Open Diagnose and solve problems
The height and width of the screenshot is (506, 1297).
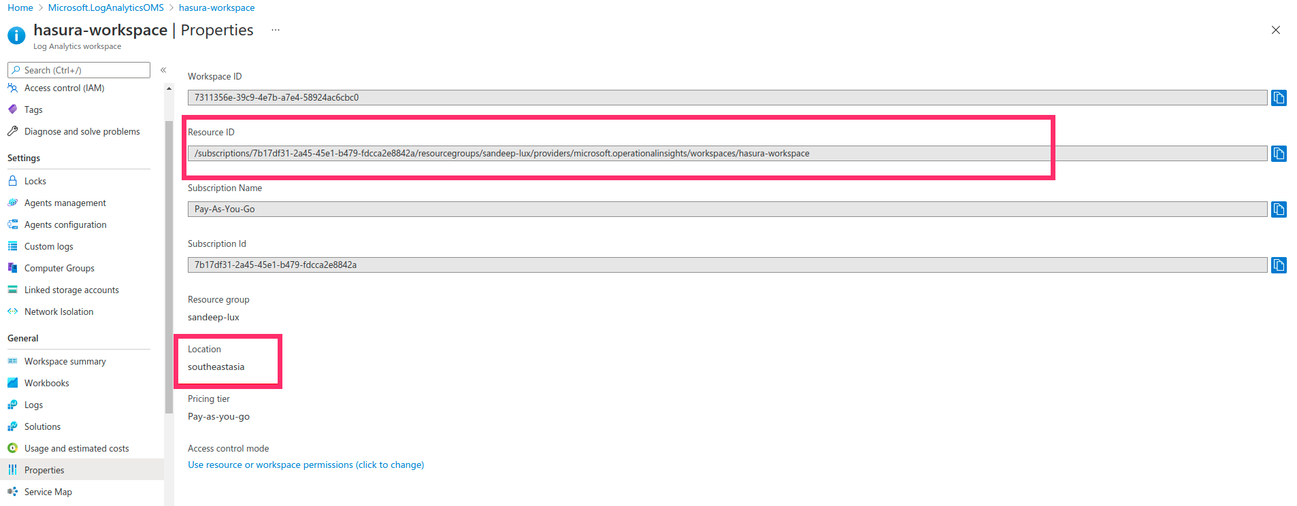[82, 131]
